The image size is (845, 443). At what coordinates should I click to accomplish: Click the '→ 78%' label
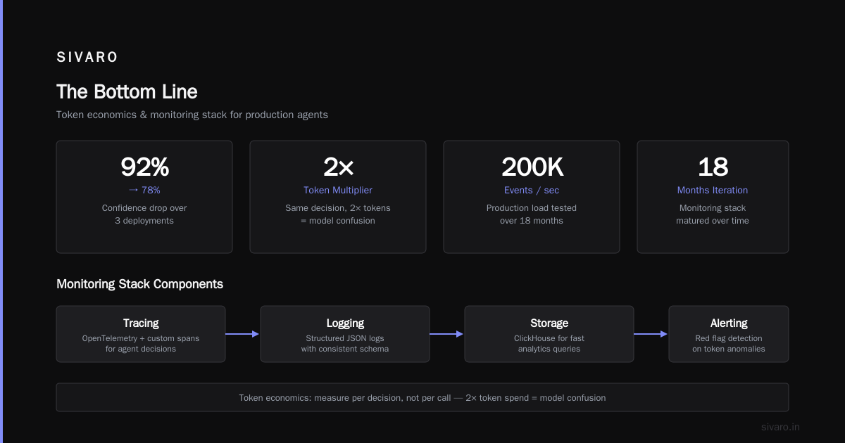click(x=144, y=190)
